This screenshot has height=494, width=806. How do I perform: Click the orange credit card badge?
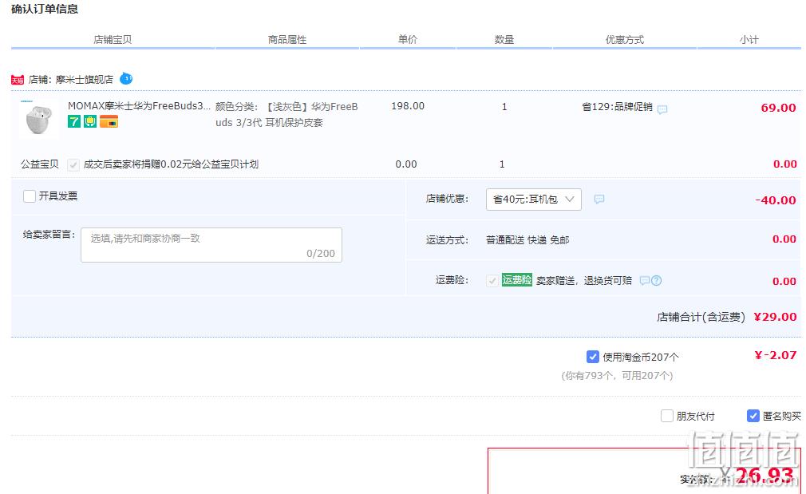(x=109, y=121)
